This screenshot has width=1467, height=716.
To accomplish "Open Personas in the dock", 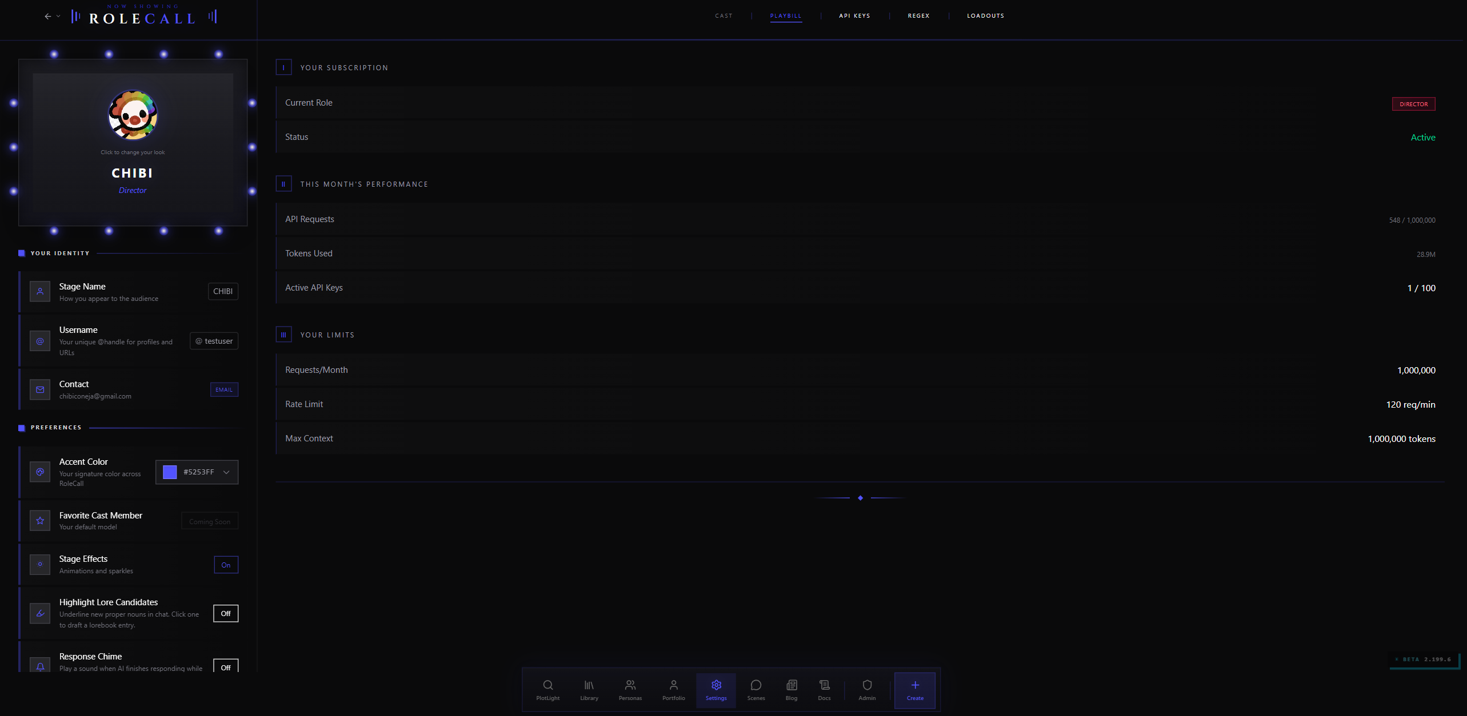I will [630, 690].
